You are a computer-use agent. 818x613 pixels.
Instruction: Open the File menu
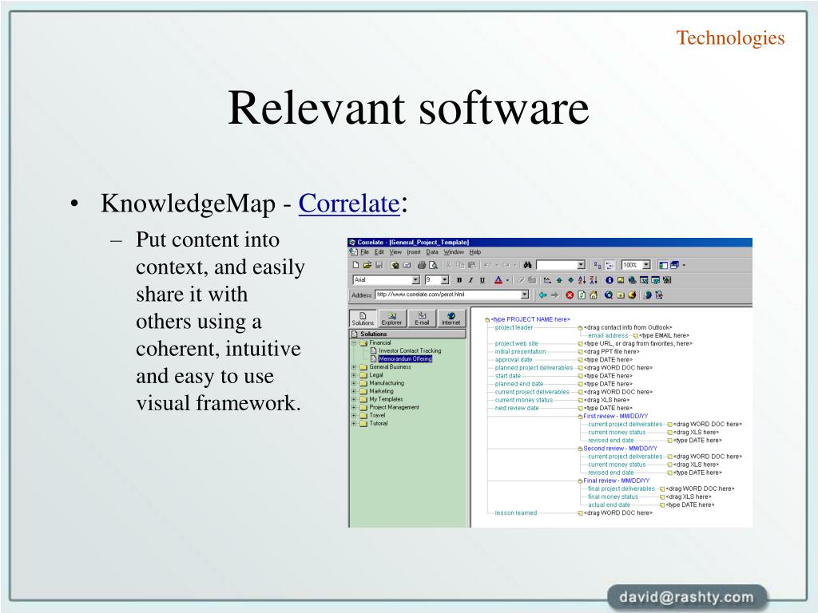(364, 252)
